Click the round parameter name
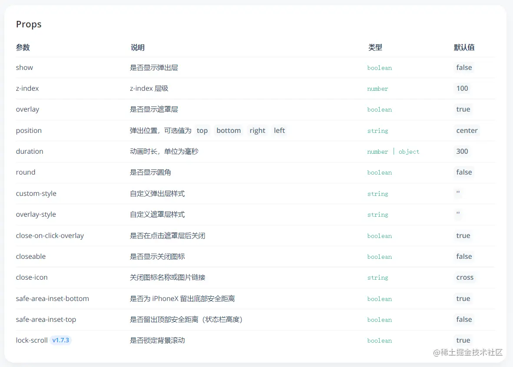The height and width of the screenshot is (367, 513). click(26, 172)
